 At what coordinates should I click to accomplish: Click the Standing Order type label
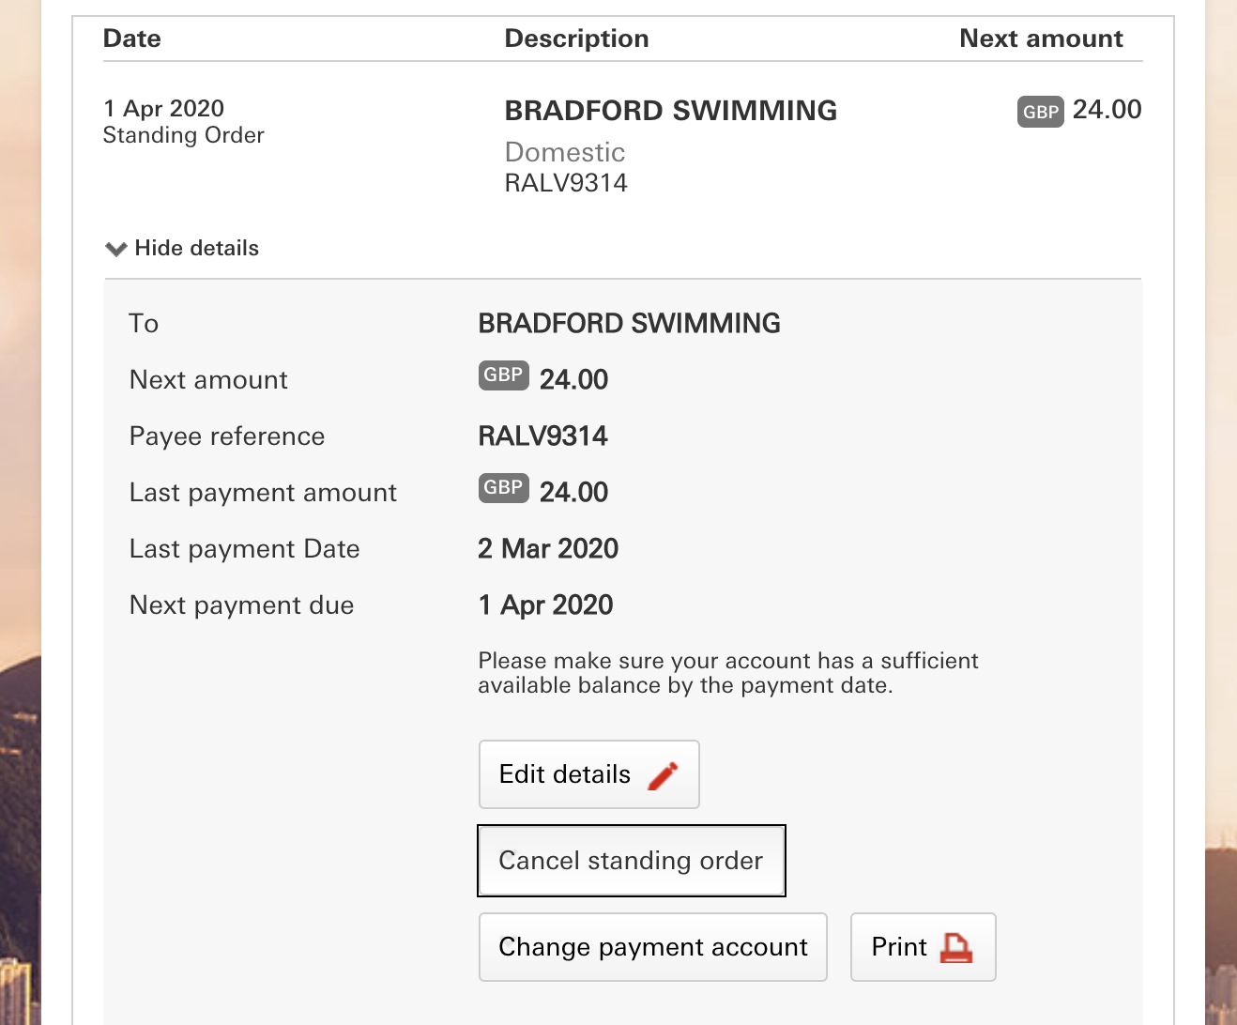(184, 135)
